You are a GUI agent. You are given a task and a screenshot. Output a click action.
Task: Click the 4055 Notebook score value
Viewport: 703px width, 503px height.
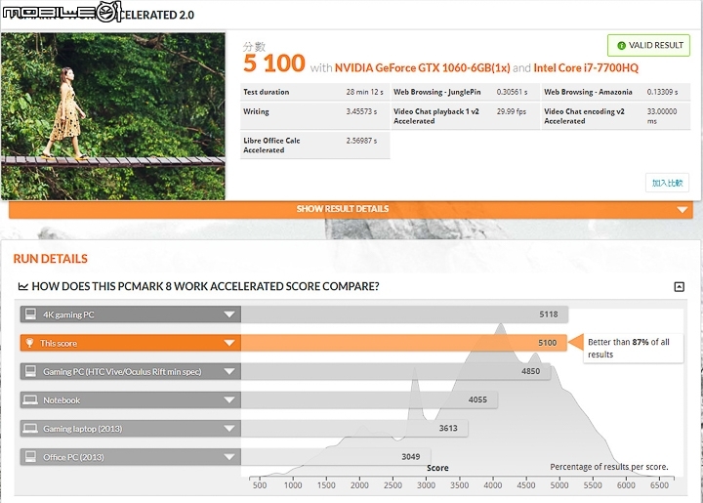point(477,399)
